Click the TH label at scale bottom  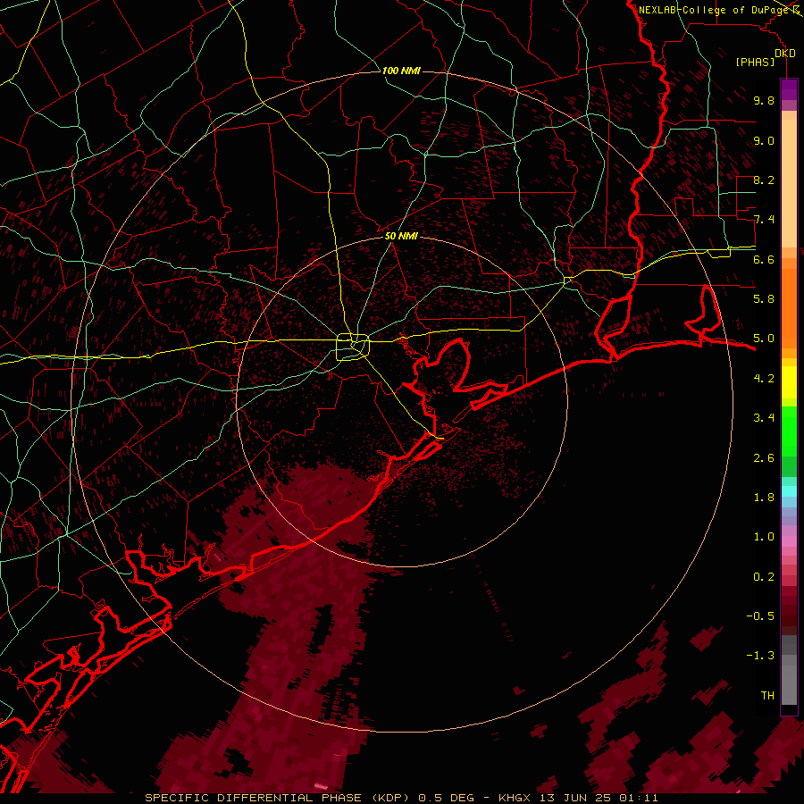coord(767,696)
